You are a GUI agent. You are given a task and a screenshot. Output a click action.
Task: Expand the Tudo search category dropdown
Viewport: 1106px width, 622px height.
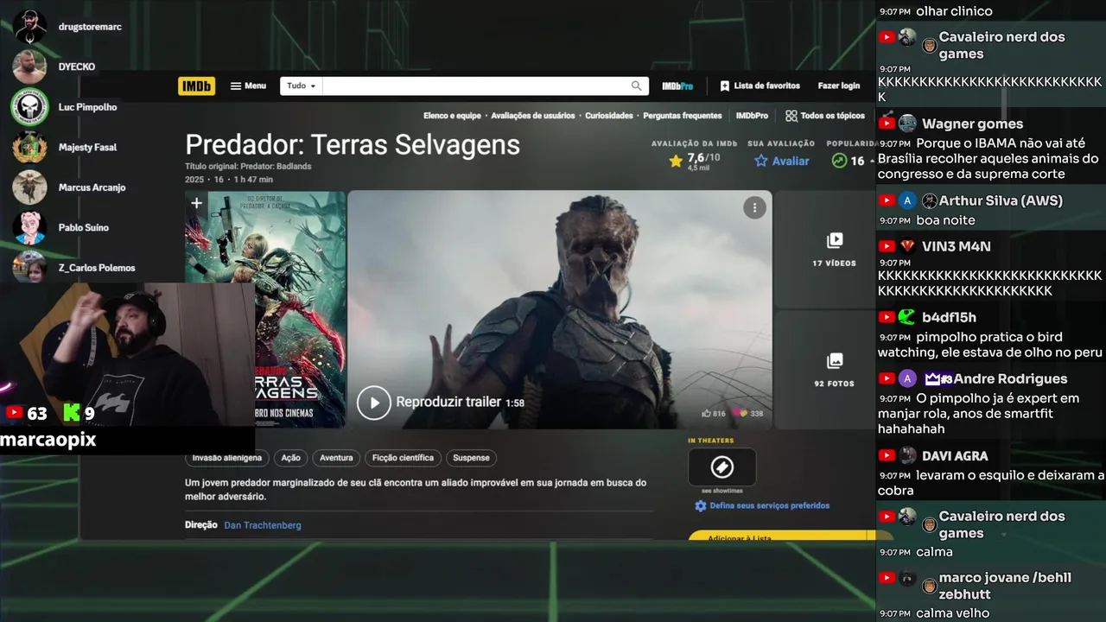coord(302,86)
